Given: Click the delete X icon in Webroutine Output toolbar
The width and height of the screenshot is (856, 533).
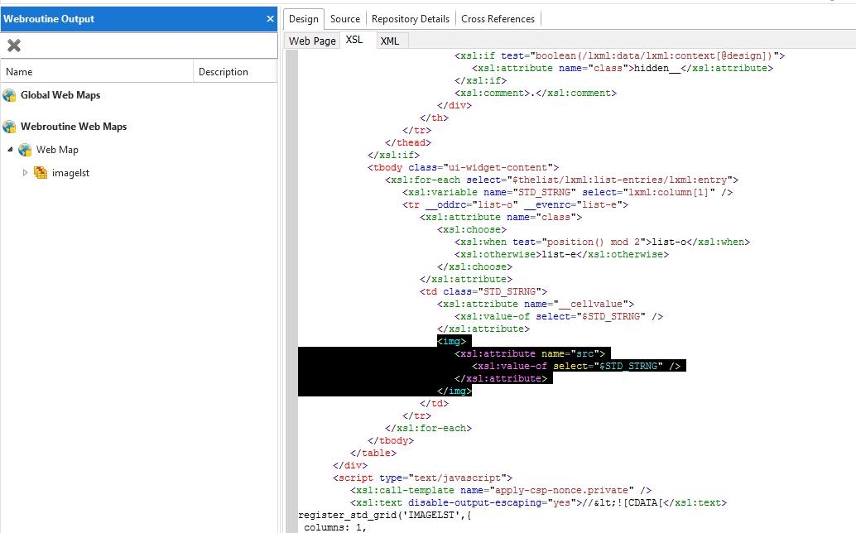Looking at the screenshot, I should (x=14, y=46).
